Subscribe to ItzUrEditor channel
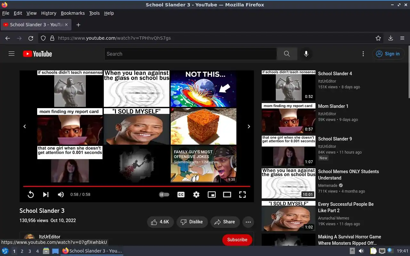Image resolution: width=410 pixels, height=256 pixels. pos(237,240)
